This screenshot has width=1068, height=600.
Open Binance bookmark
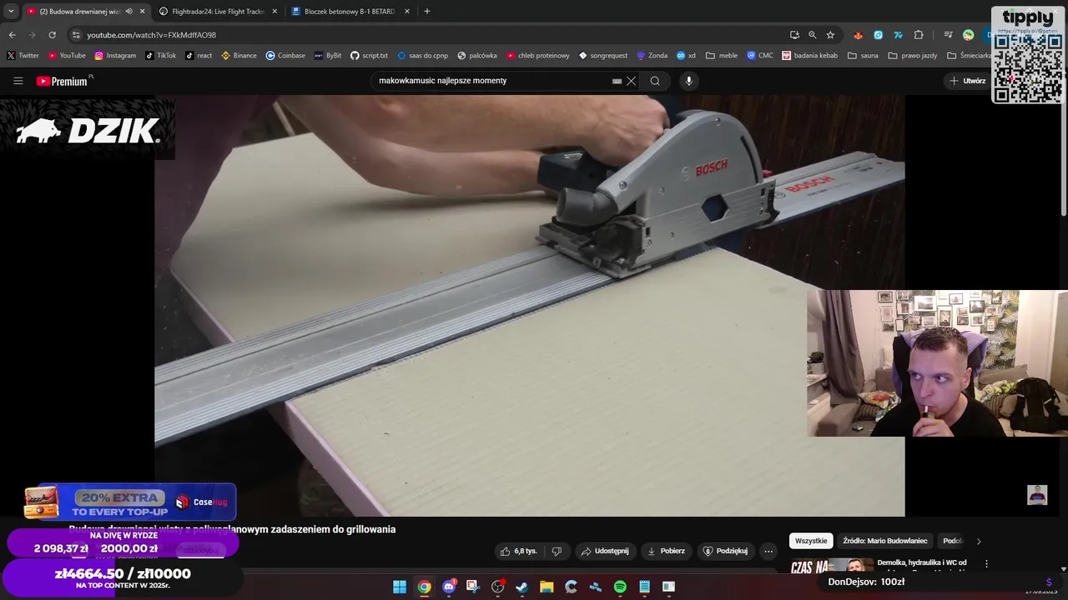[x=239, y=56]
